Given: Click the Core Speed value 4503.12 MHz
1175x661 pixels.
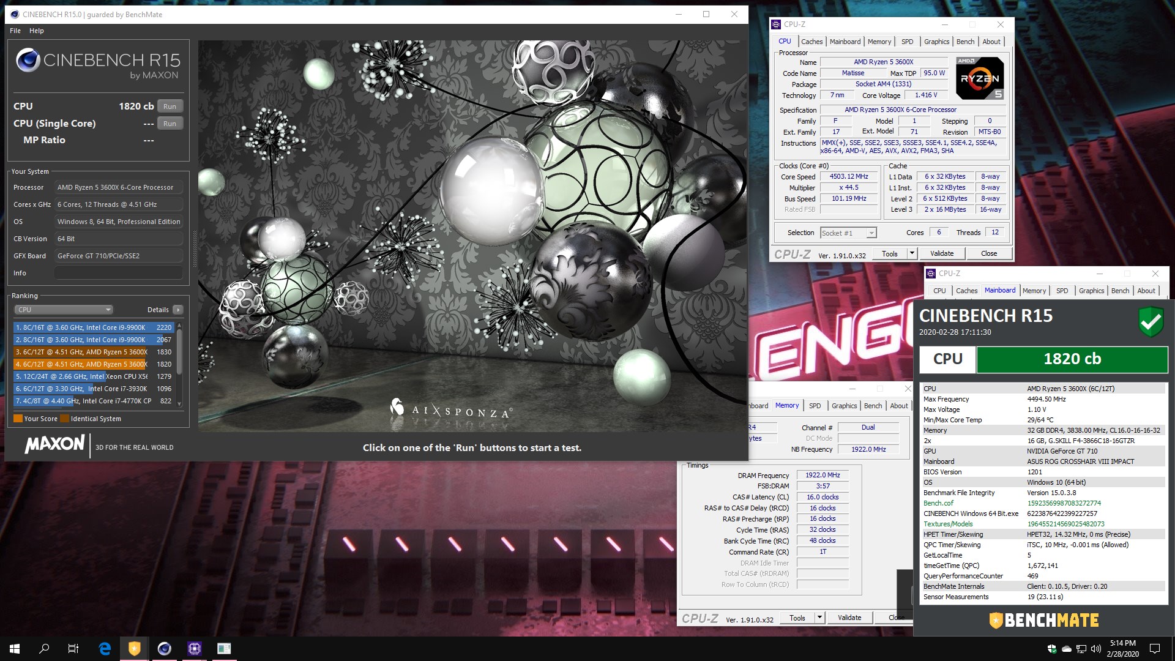Looking at the screenshot, I should coord(848,176).
